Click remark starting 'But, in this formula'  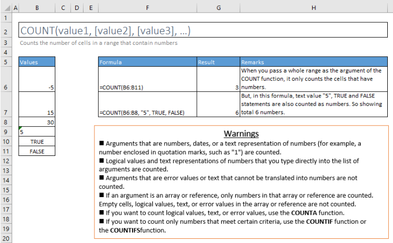coord(314,104)
